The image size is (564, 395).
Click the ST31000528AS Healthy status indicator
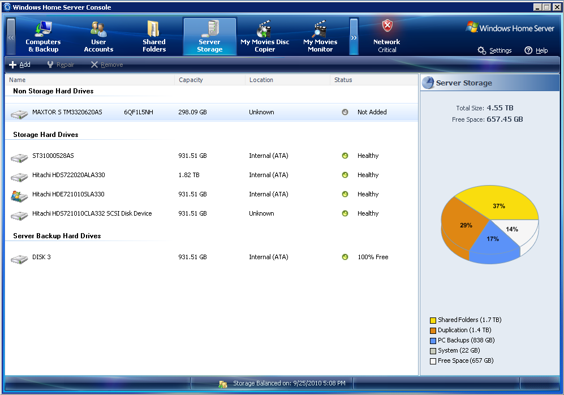(x=345, y=156)
